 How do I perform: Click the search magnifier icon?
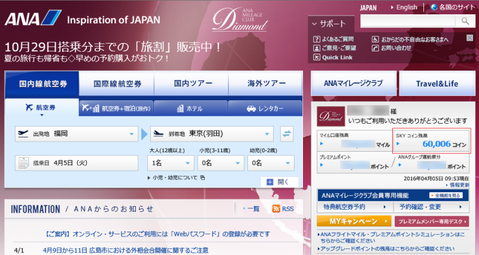click(x=465, y=21)
